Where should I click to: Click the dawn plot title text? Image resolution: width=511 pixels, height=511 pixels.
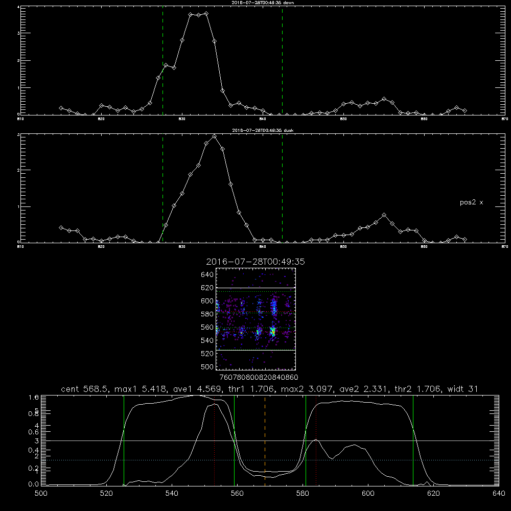coord(263,3)
